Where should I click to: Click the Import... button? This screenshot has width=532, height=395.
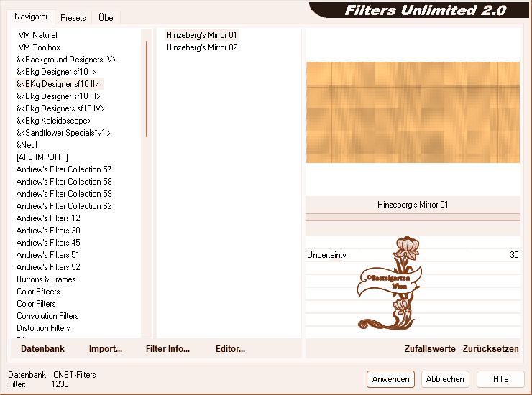tap(106, 348)
